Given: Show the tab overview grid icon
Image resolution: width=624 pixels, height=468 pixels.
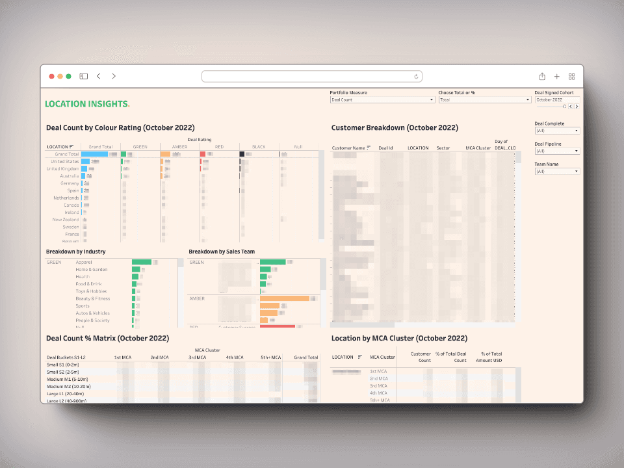Looking at the screenshot, I should (571, 77).
